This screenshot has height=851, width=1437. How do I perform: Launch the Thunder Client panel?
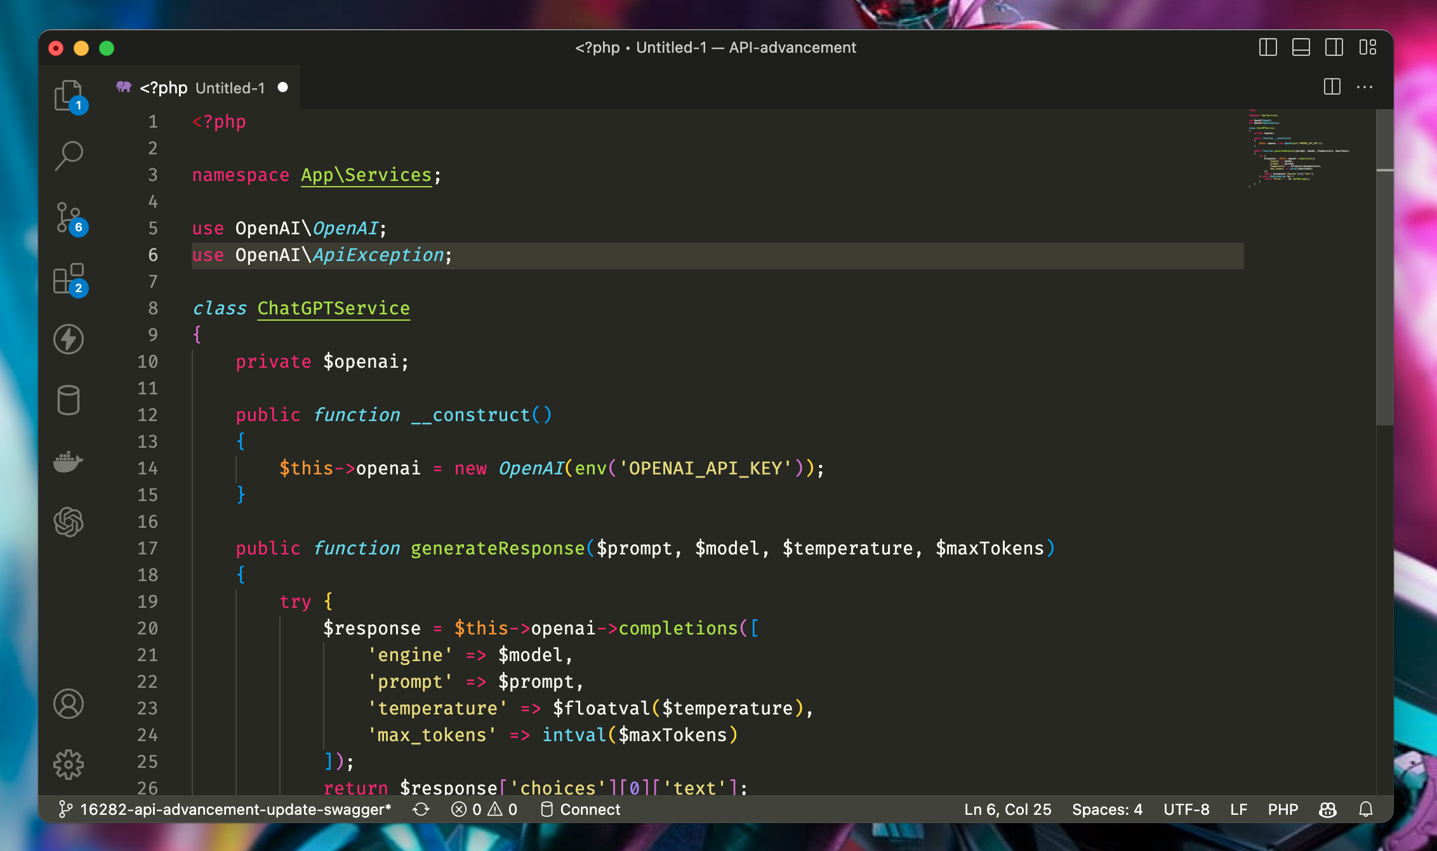point(68,338)
